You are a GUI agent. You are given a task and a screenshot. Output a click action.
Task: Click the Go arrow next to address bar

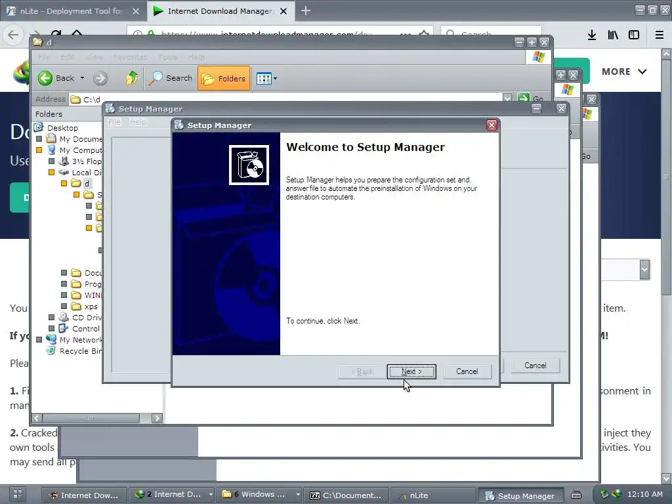point(523,98)
